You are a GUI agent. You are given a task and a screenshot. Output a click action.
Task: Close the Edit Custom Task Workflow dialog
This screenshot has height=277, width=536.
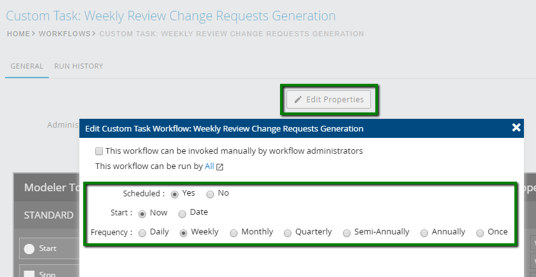pos(516,128)
